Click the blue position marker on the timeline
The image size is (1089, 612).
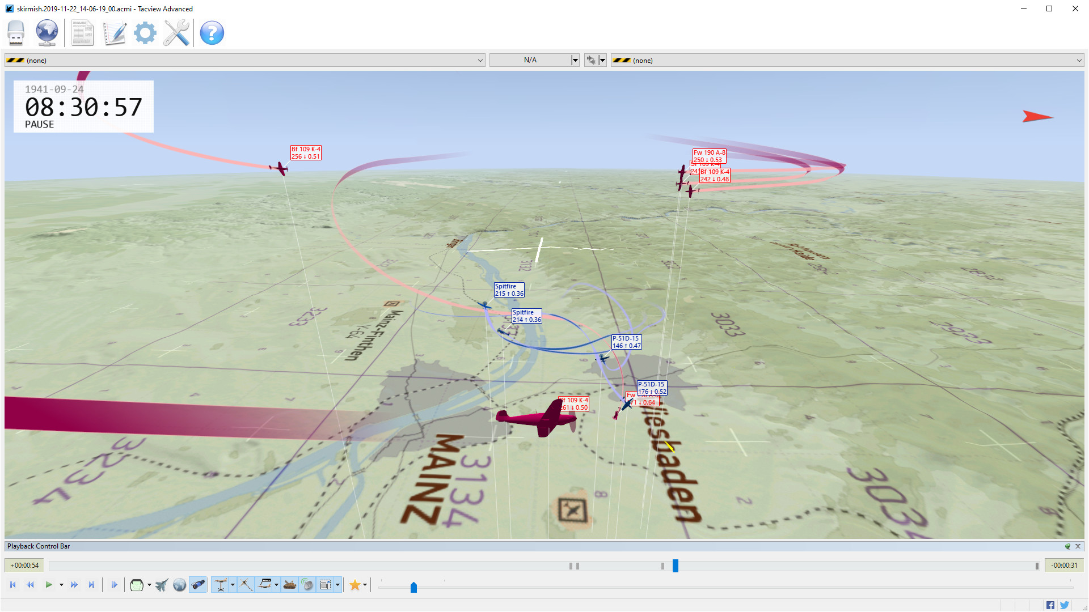pyautogui.click(x=675, y=566)
